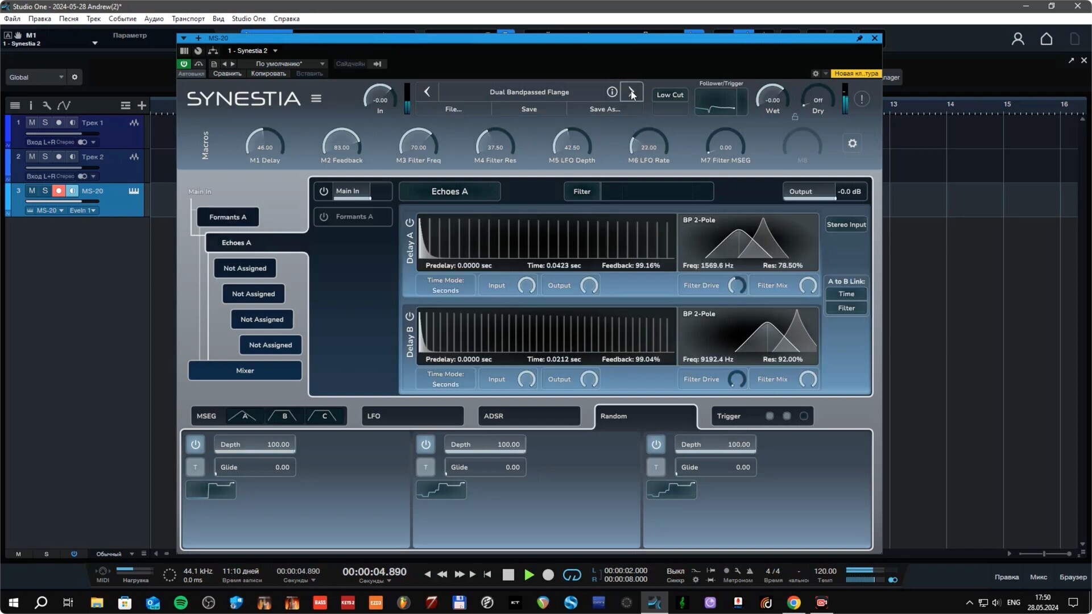Click the Low Cut button

pos(670,95)
